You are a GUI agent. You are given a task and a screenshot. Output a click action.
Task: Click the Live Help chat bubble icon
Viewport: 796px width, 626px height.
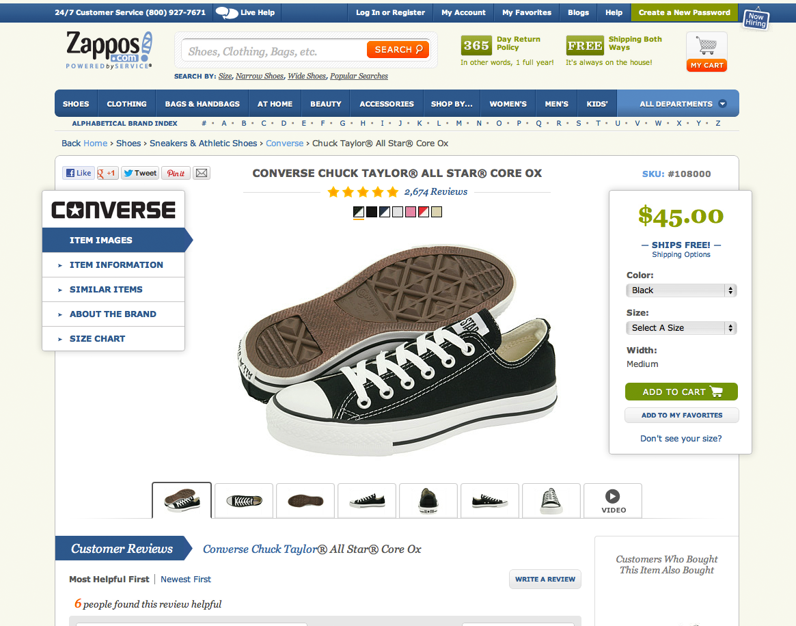pyautogui.click(x=226, y=13)
